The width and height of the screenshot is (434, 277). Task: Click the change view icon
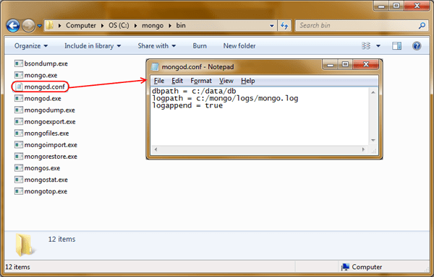(366, 45)
